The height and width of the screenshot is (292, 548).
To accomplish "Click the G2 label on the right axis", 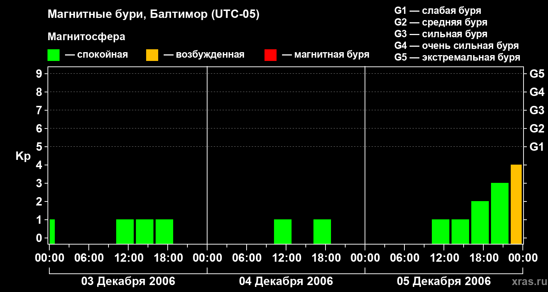I will pyautogui.click(x=537, y=129).
